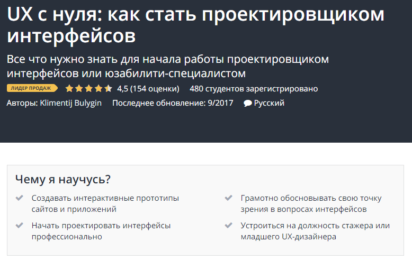Click checkmark beside «Начать проектировать интерфейсы»

click(20, 226)
